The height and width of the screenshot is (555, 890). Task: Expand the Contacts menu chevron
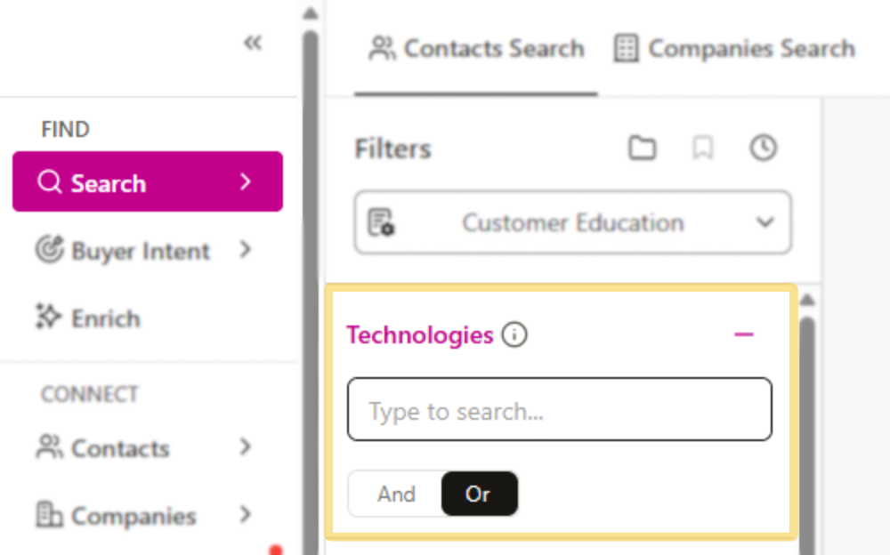(x=247, y=448)
